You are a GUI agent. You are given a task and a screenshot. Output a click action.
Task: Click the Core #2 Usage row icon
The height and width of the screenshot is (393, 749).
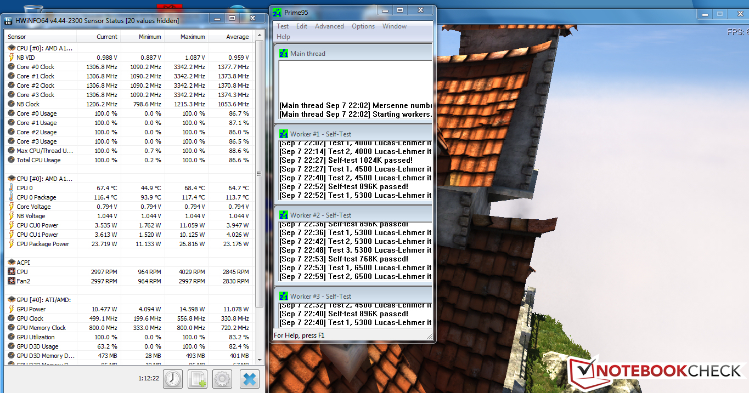[x=12, y=132]
